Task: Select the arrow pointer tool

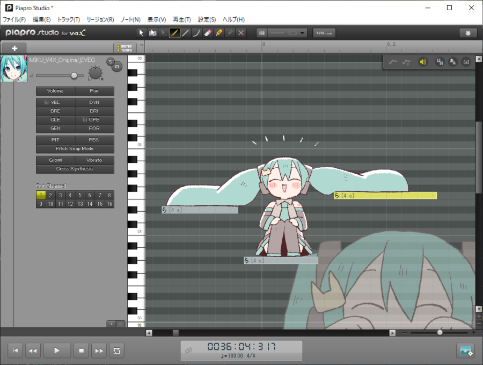Action: pyautogui.click(x=141, y=33)
